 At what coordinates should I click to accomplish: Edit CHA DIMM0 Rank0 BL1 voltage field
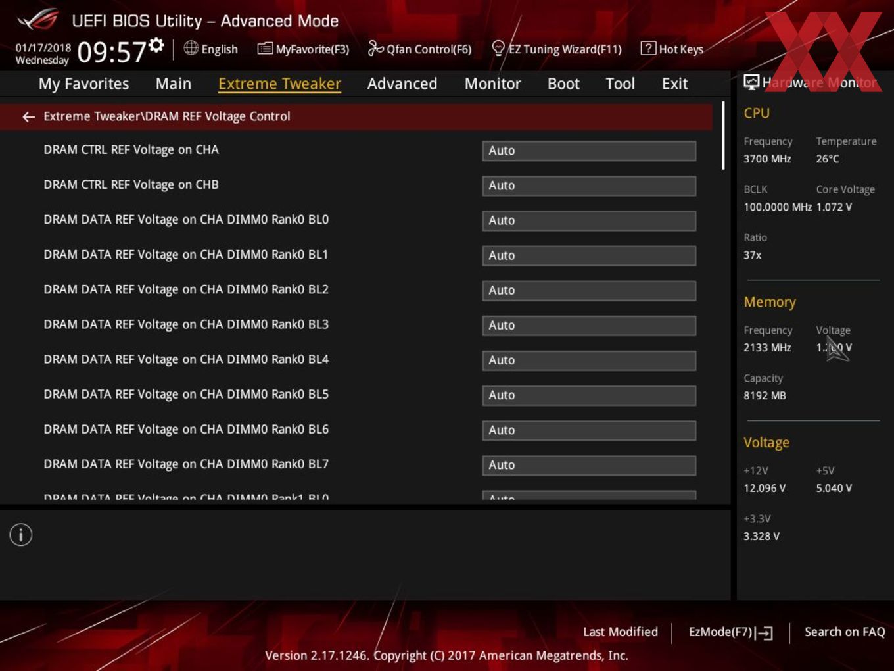coord(589,255)
